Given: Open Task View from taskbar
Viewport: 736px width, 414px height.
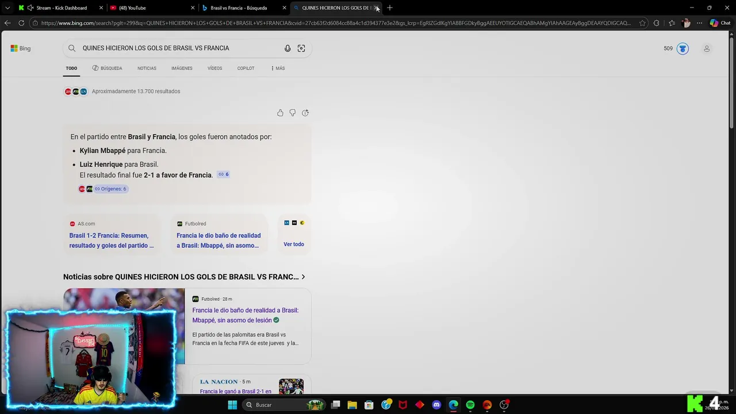Looking at the screenshot, I should coord(335,405).
